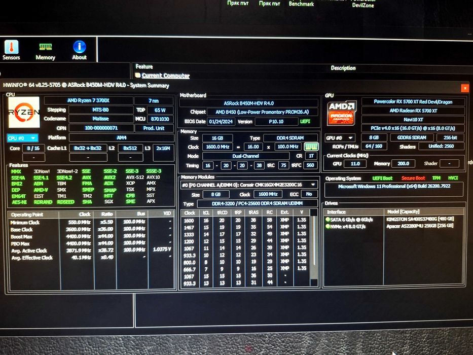Open the Sensors toolbar icon

(12, 50)
